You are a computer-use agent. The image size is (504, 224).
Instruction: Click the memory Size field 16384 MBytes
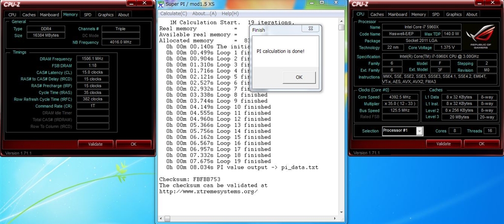pyautogui.click(x=46, y=35)
